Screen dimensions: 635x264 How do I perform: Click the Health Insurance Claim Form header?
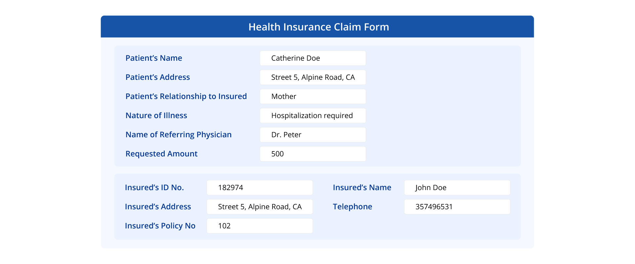(x=318, y=27)
